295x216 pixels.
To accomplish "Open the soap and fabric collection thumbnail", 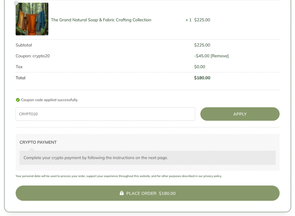I will click(x=32, y=19).
